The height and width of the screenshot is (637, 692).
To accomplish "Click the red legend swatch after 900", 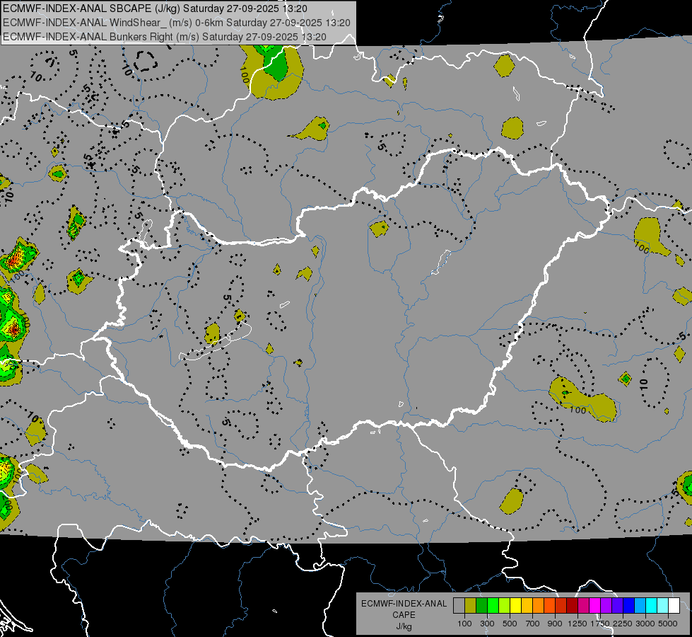I will click(x=561, y=606).
